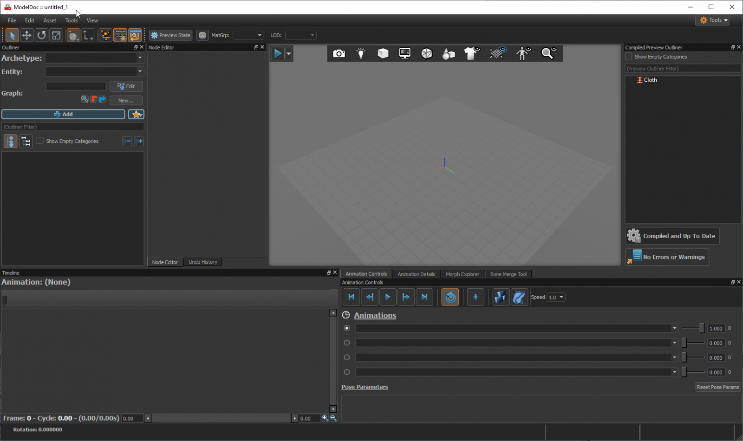
Task: Click the cloth visibility icon in the viewport
Action: point(471,53)
